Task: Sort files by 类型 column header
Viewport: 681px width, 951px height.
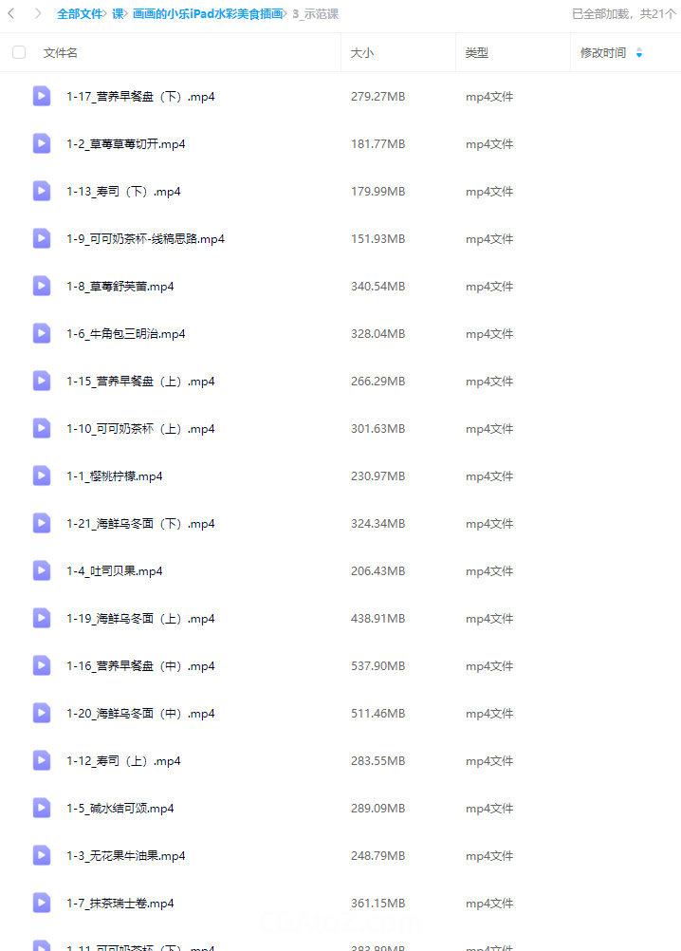Action: [x=477, y=53]
